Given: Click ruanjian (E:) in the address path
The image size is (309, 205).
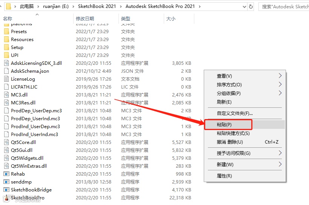Looking at the screenshot, I should click(x=56, y=6).
